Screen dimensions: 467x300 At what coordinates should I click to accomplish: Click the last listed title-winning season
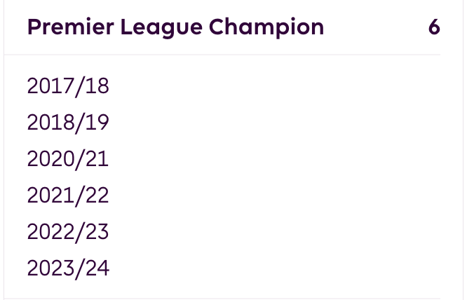click(x=68, y=268)
